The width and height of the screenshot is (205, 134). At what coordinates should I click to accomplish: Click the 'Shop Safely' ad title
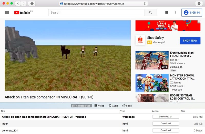coord(156,38)
